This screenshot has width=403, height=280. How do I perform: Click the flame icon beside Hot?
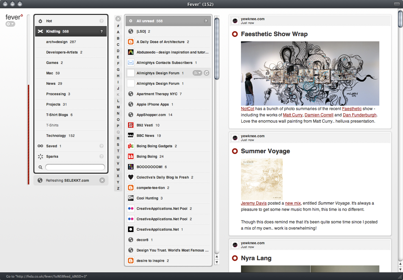tap(40, 21)
